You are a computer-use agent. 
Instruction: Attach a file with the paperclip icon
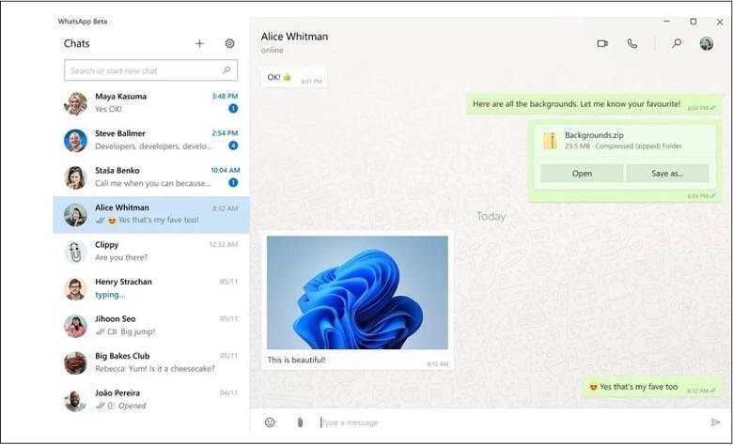(x=300, y=422)
